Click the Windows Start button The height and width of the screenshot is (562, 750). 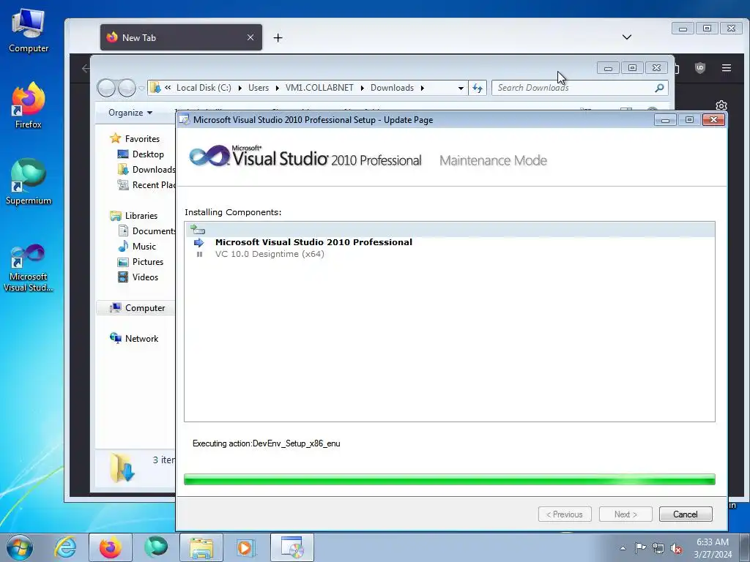point(20,547)
